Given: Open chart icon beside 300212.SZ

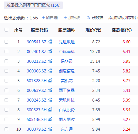Looking at the screenshot, I should 50,61.
